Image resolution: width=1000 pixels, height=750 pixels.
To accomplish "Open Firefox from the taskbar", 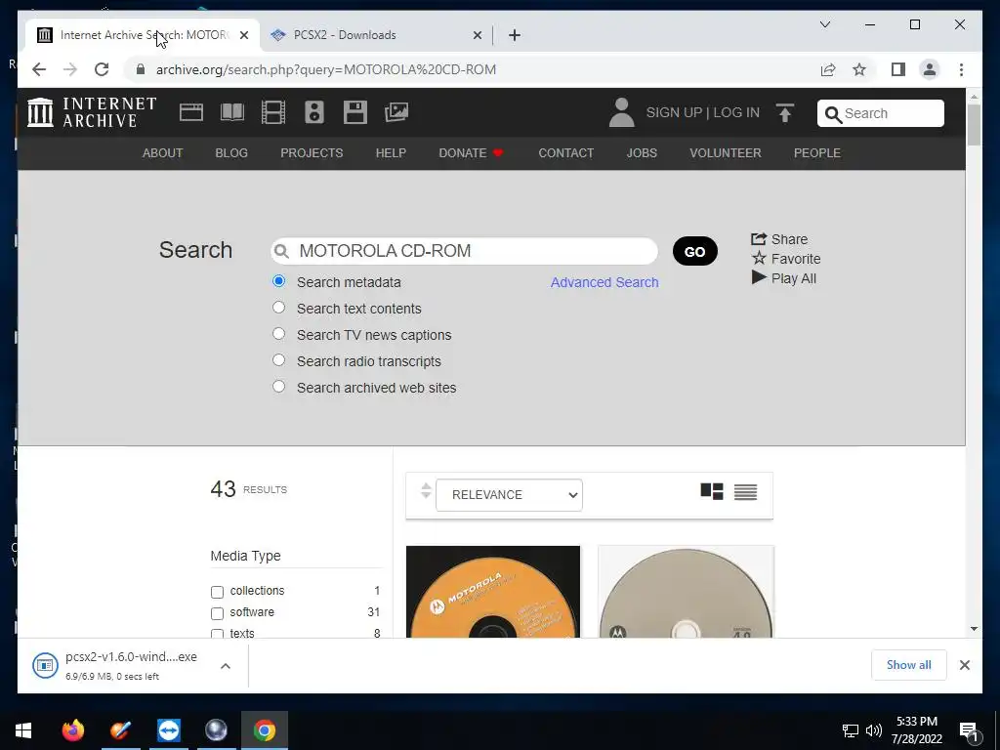I will tap(72, 730).
